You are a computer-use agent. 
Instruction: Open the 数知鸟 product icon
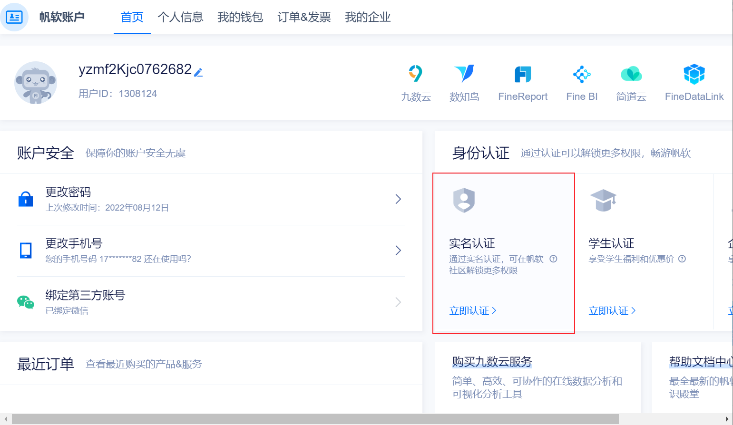(464, 74)
